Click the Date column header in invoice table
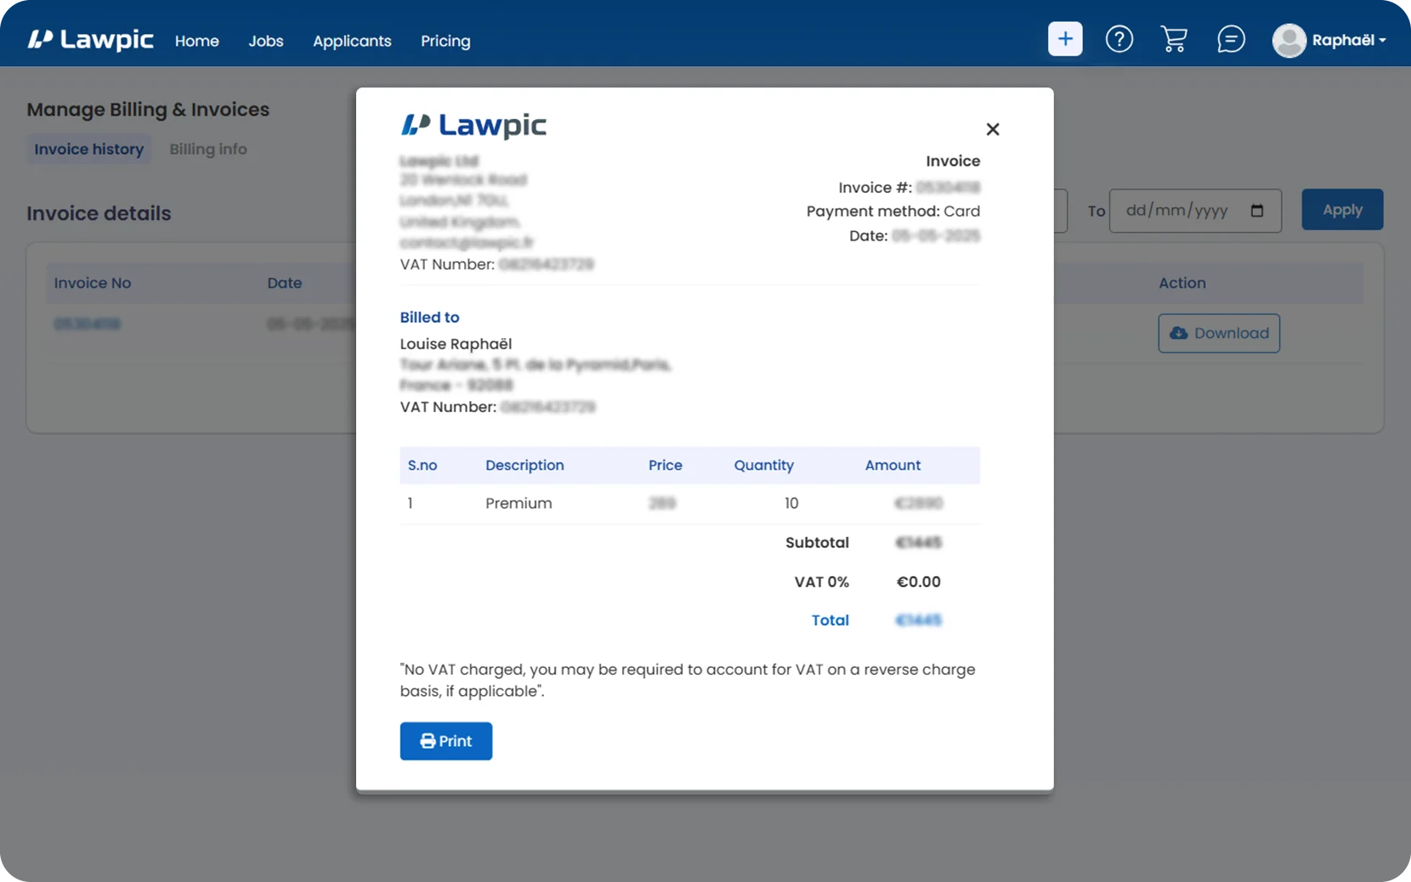 [x=285, y=283]
